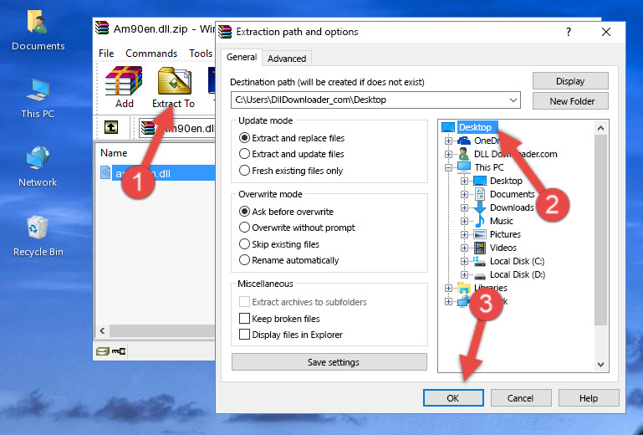Expand the Music tree node

[x=464, y=221]
